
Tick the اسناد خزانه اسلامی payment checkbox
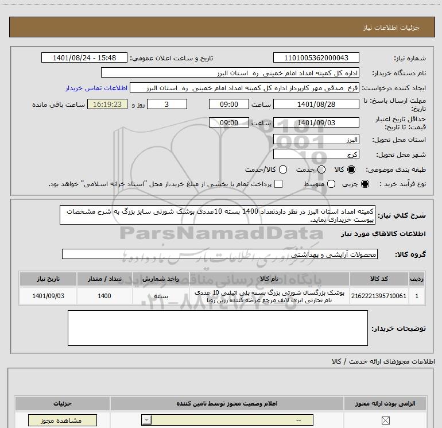(278, 184)
